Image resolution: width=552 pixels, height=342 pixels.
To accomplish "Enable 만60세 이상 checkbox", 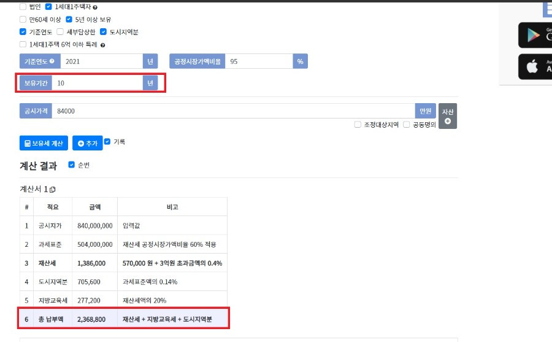I will (x=23, y=19).
